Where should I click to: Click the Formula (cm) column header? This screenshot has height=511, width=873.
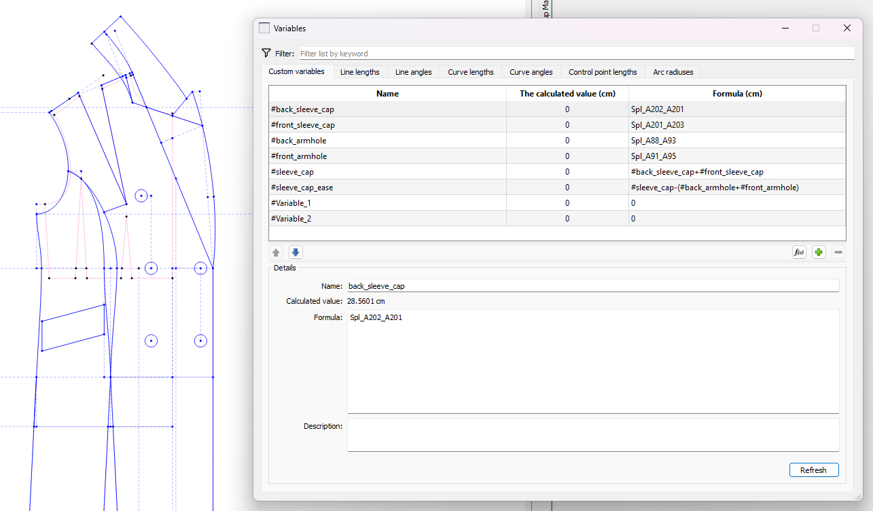pyautogui.click(x=736, y=94)
